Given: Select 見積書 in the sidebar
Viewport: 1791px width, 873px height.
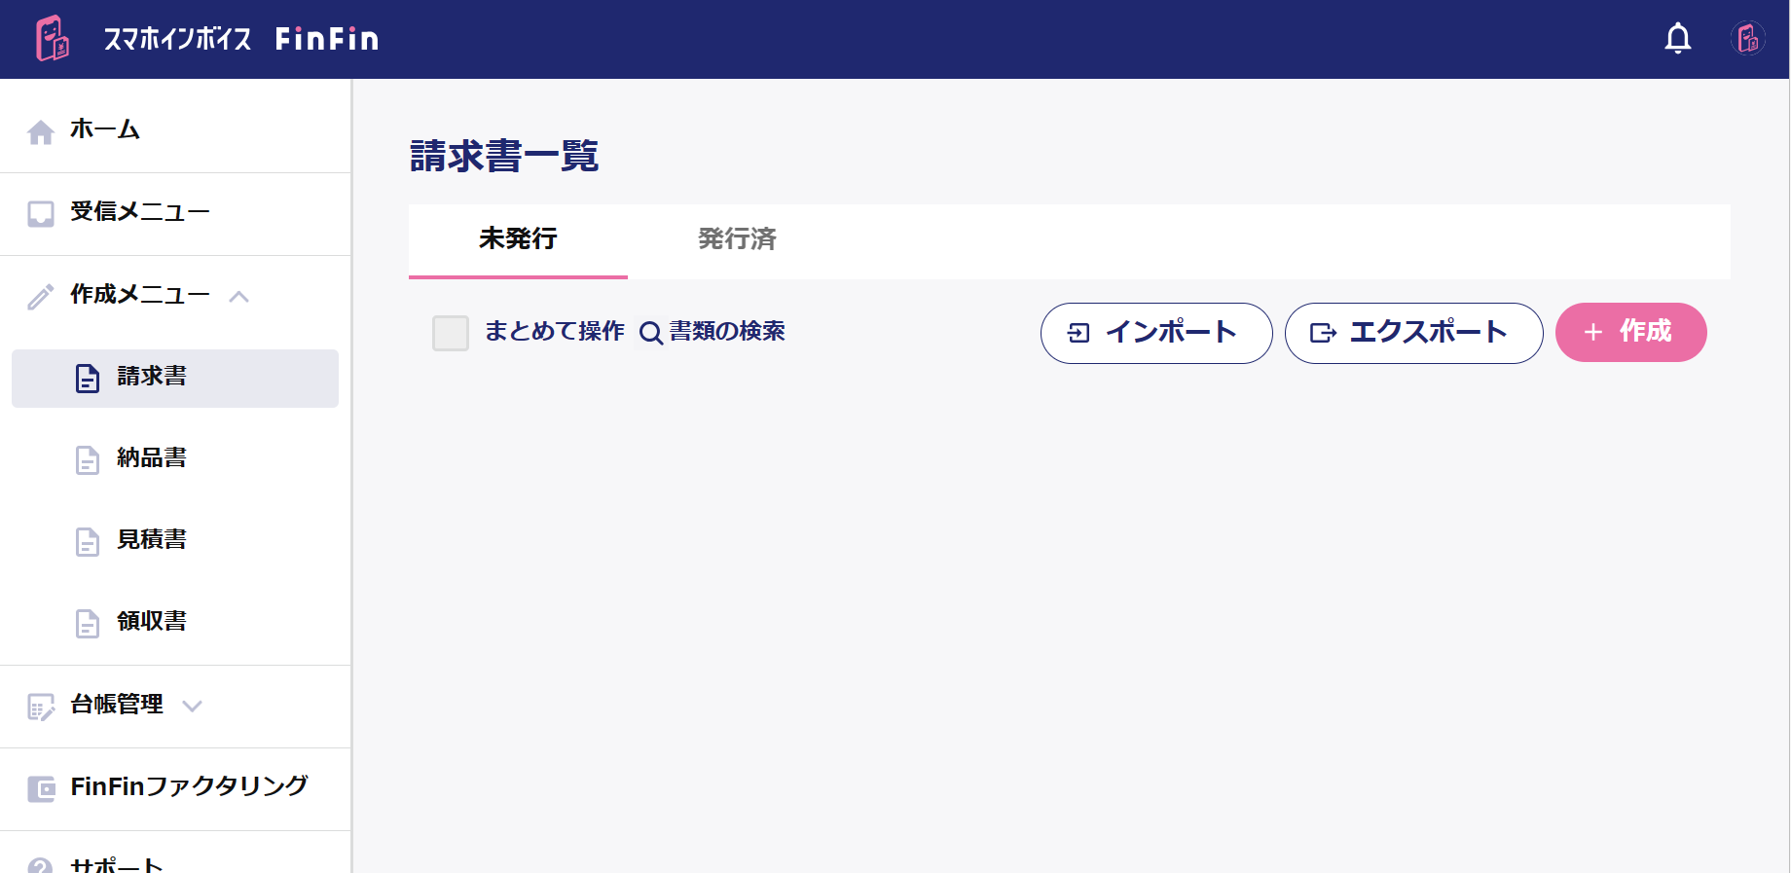Looking at the screenshot, I should 175,541.
